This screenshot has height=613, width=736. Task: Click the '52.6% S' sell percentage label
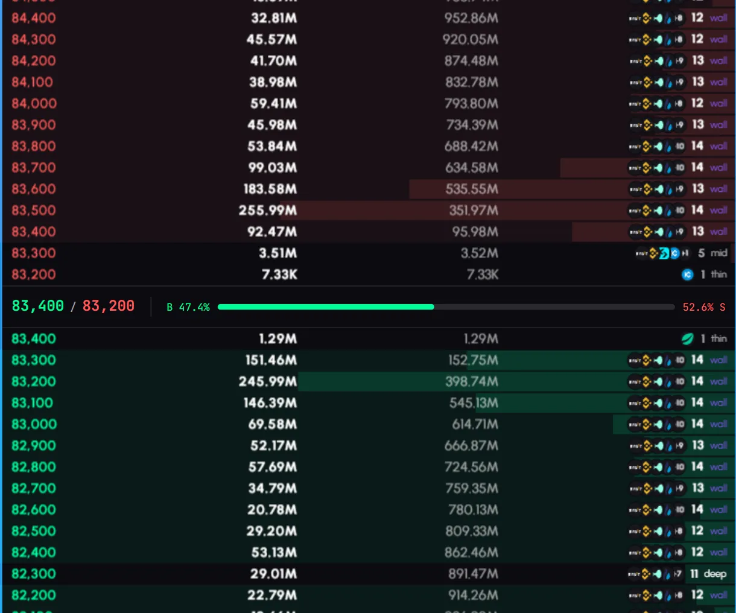704,307
